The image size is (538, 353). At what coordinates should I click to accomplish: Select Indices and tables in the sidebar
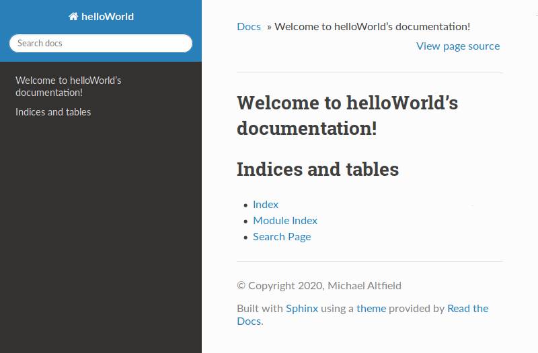tap(53, 112)
